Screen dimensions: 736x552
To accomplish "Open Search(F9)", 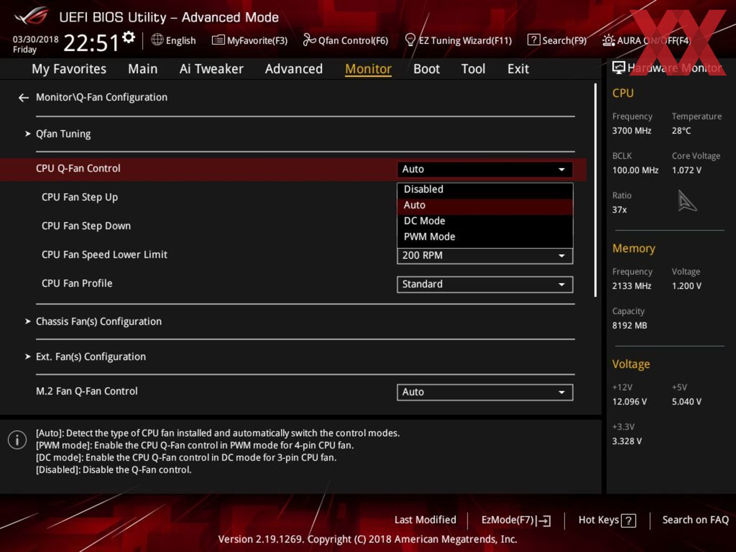I will (557, 40).
